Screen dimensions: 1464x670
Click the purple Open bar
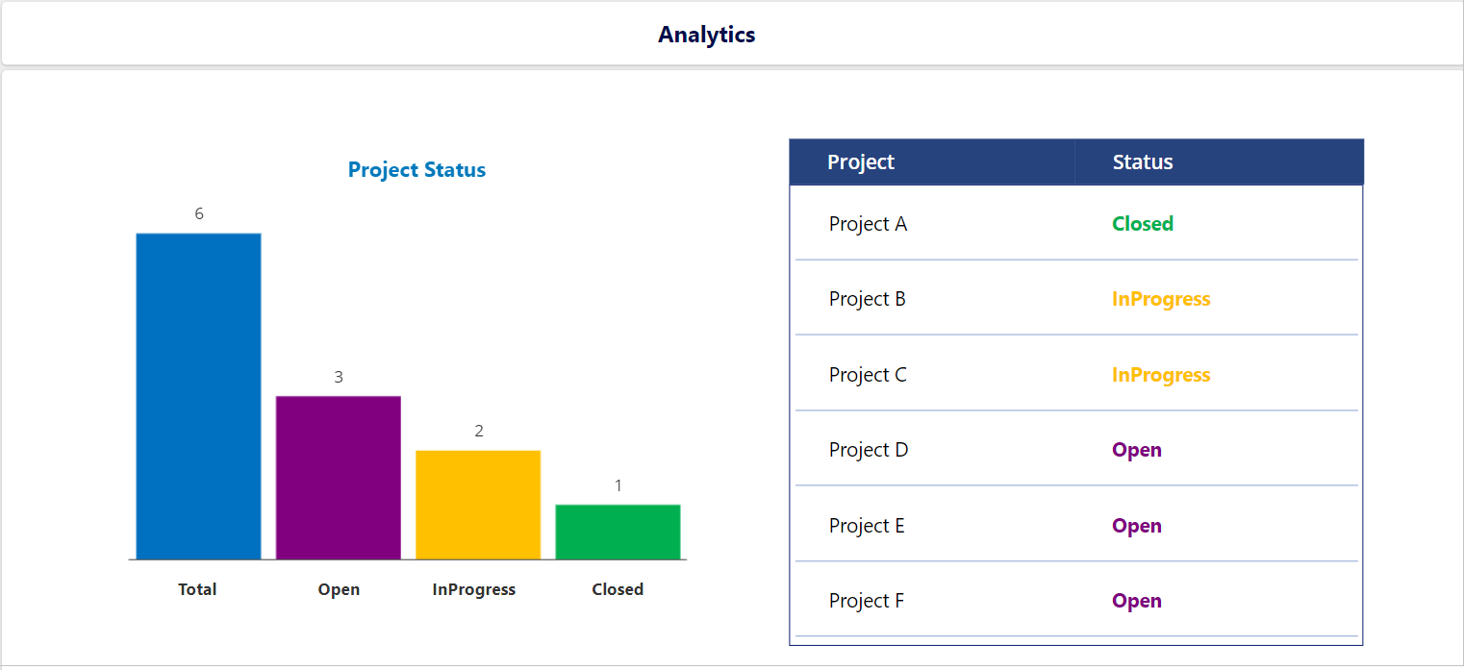[x=339, y=476]
